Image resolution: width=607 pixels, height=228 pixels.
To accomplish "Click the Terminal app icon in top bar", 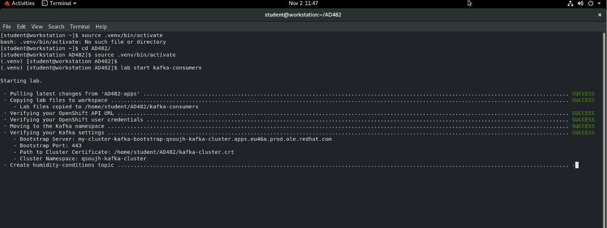I will (45, 3).
